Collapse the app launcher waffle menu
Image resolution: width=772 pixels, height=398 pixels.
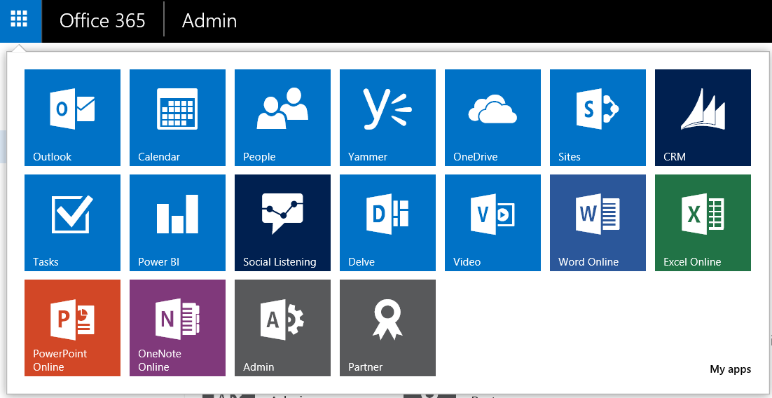20,20
